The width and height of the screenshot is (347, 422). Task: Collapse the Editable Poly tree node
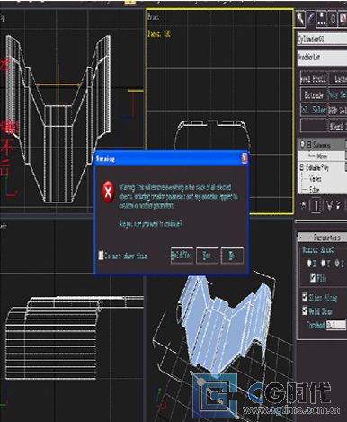[x=302, y=167]
